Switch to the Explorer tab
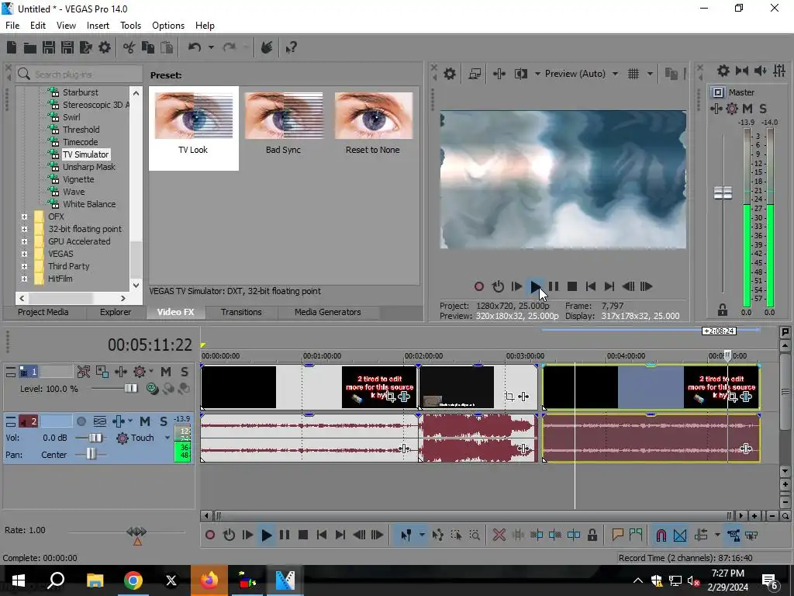This screenshot has height=596, width=794. pos(116,312)
